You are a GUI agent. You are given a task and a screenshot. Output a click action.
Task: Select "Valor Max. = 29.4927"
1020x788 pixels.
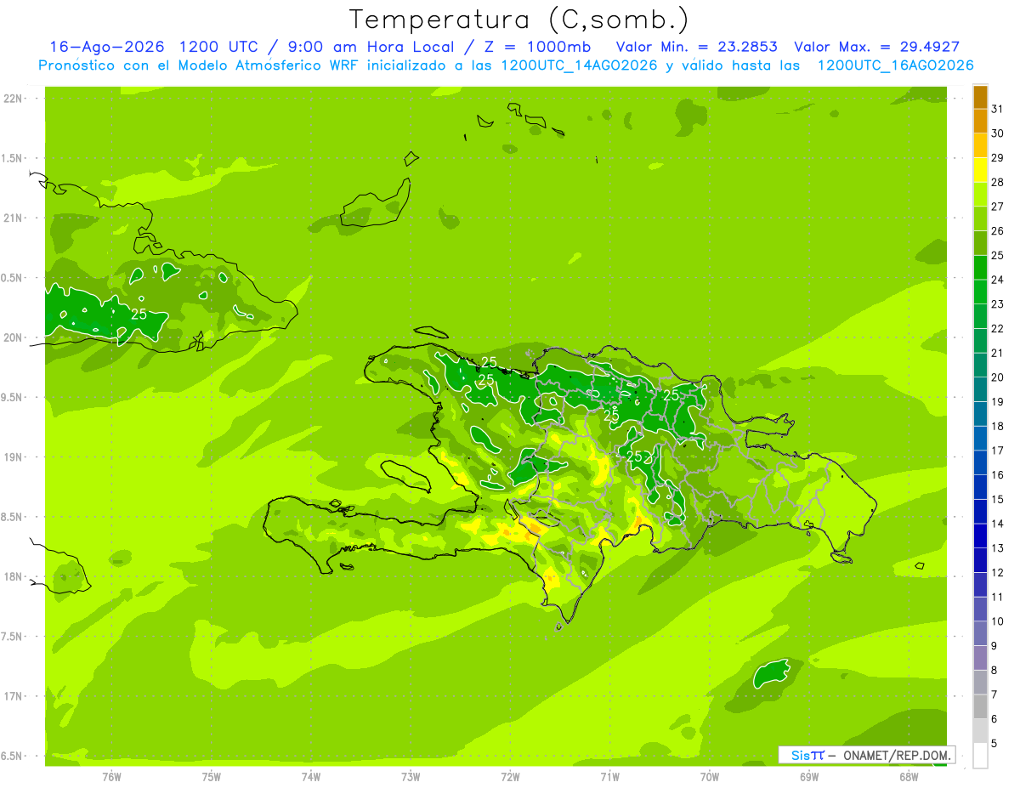(x=879, y=47)
